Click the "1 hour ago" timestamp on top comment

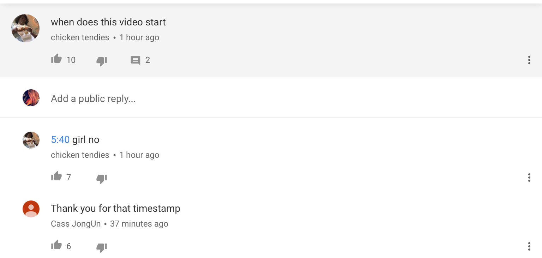(139, 37)
